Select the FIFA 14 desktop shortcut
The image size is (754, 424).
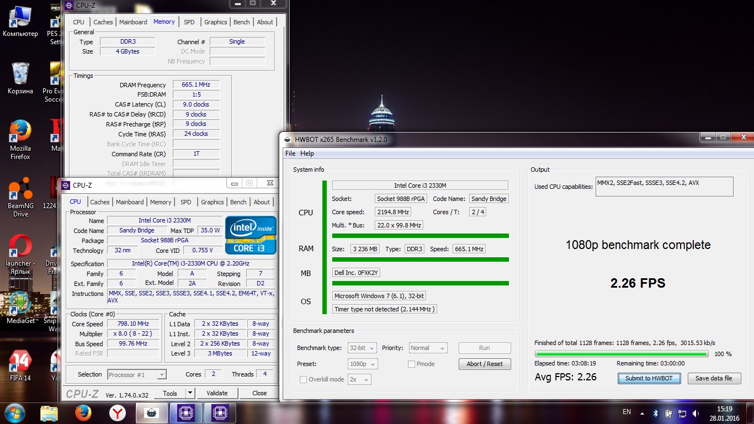[20, 365]
